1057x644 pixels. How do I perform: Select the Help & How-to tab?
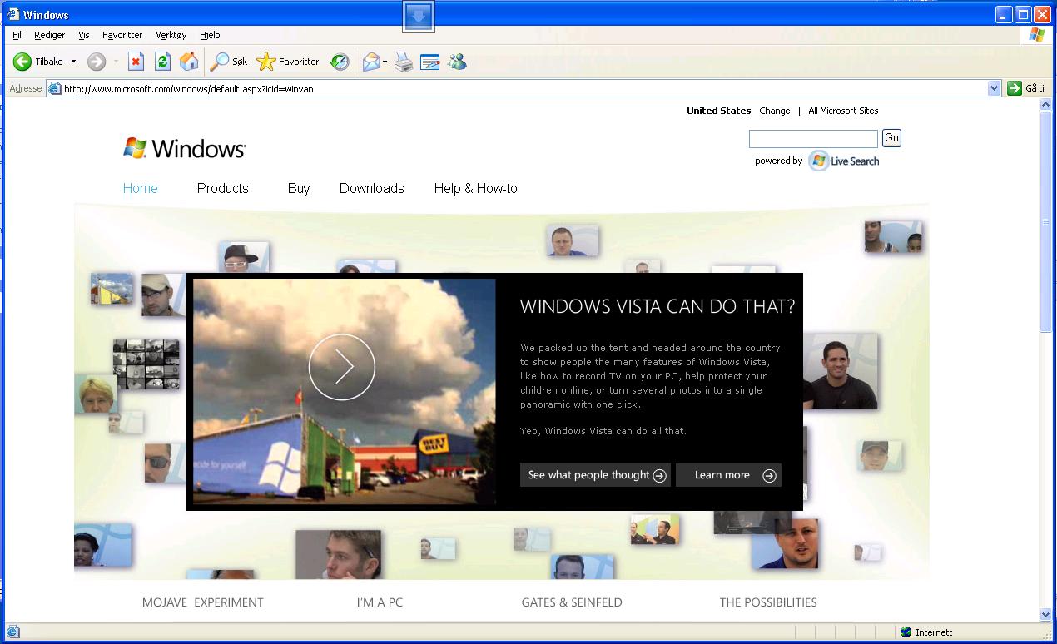(476, 188)
